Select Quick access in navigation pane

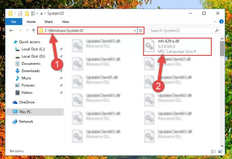tap(27, 42)
